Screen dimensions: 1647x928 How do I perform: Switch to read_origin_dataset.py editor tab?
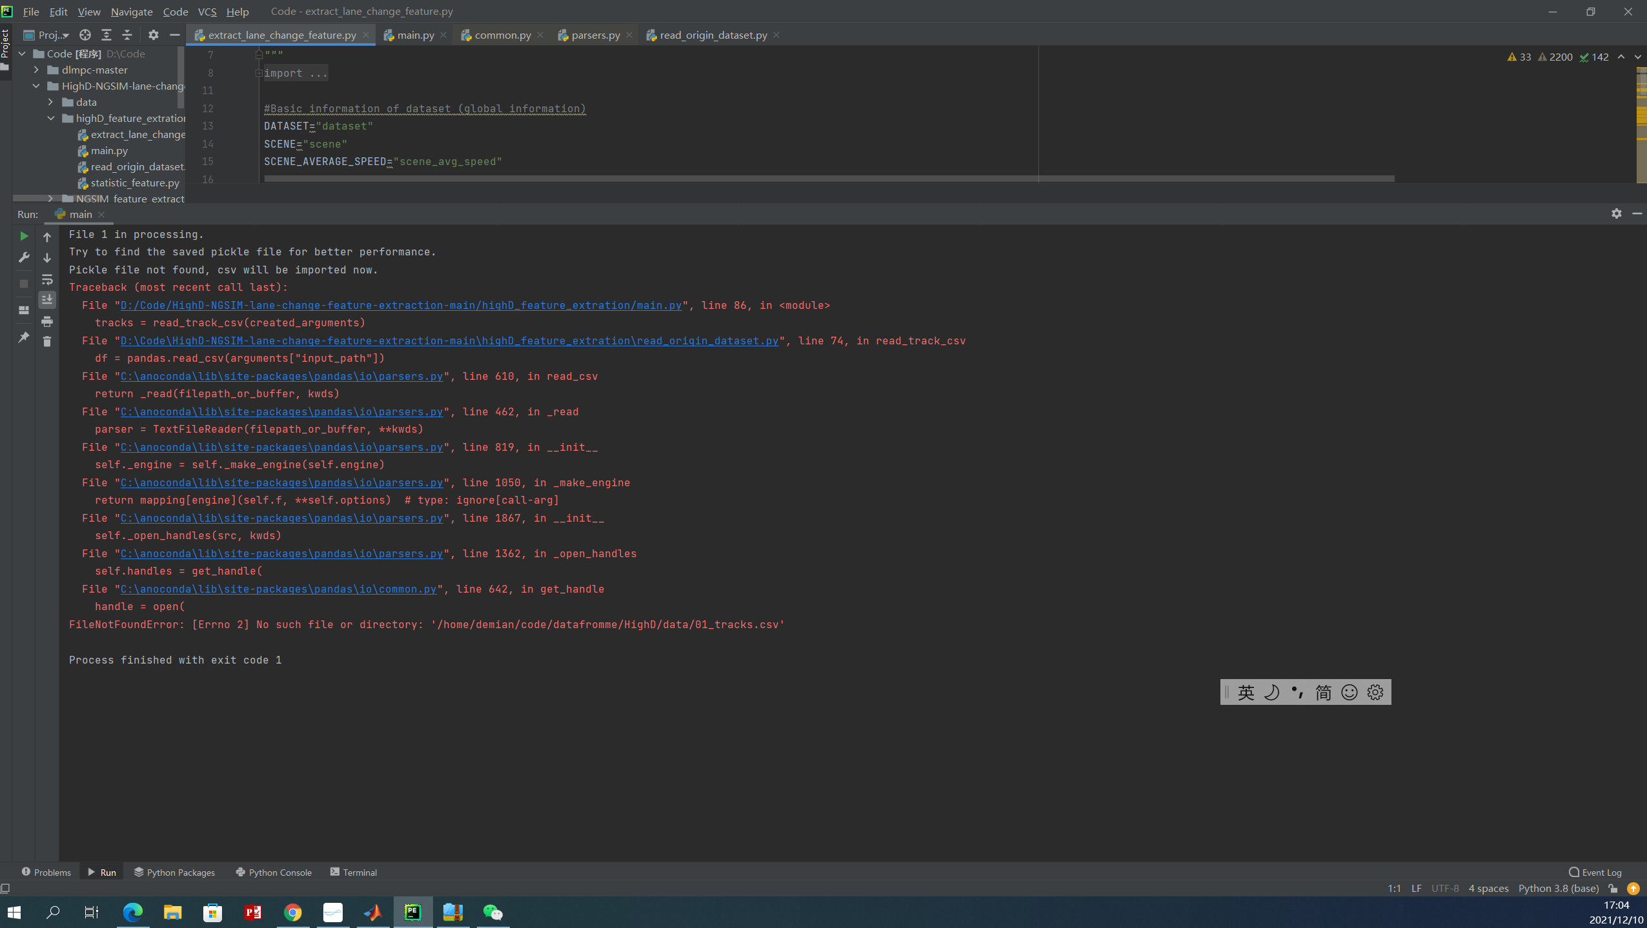[712, 35]
